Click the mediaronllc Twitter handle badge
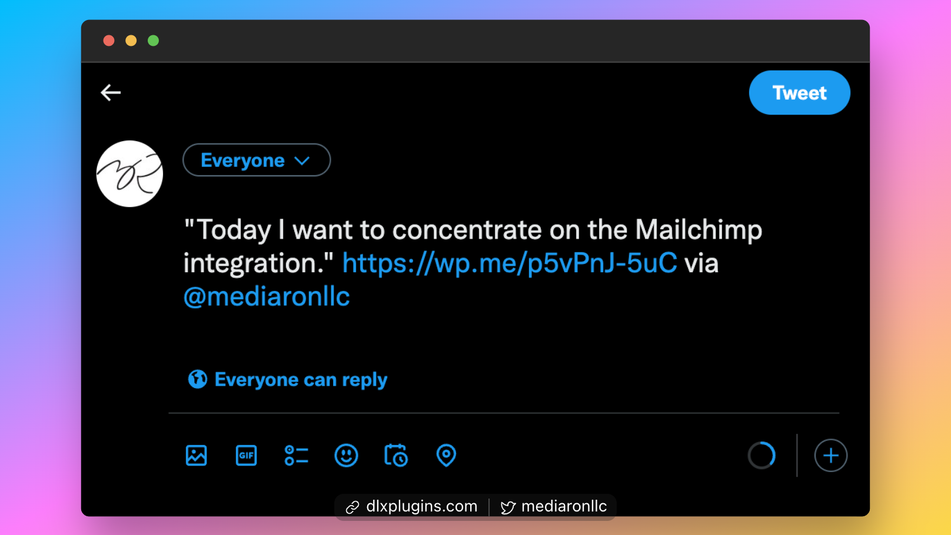This screenshot has width=951, height=535. point(554,507)
